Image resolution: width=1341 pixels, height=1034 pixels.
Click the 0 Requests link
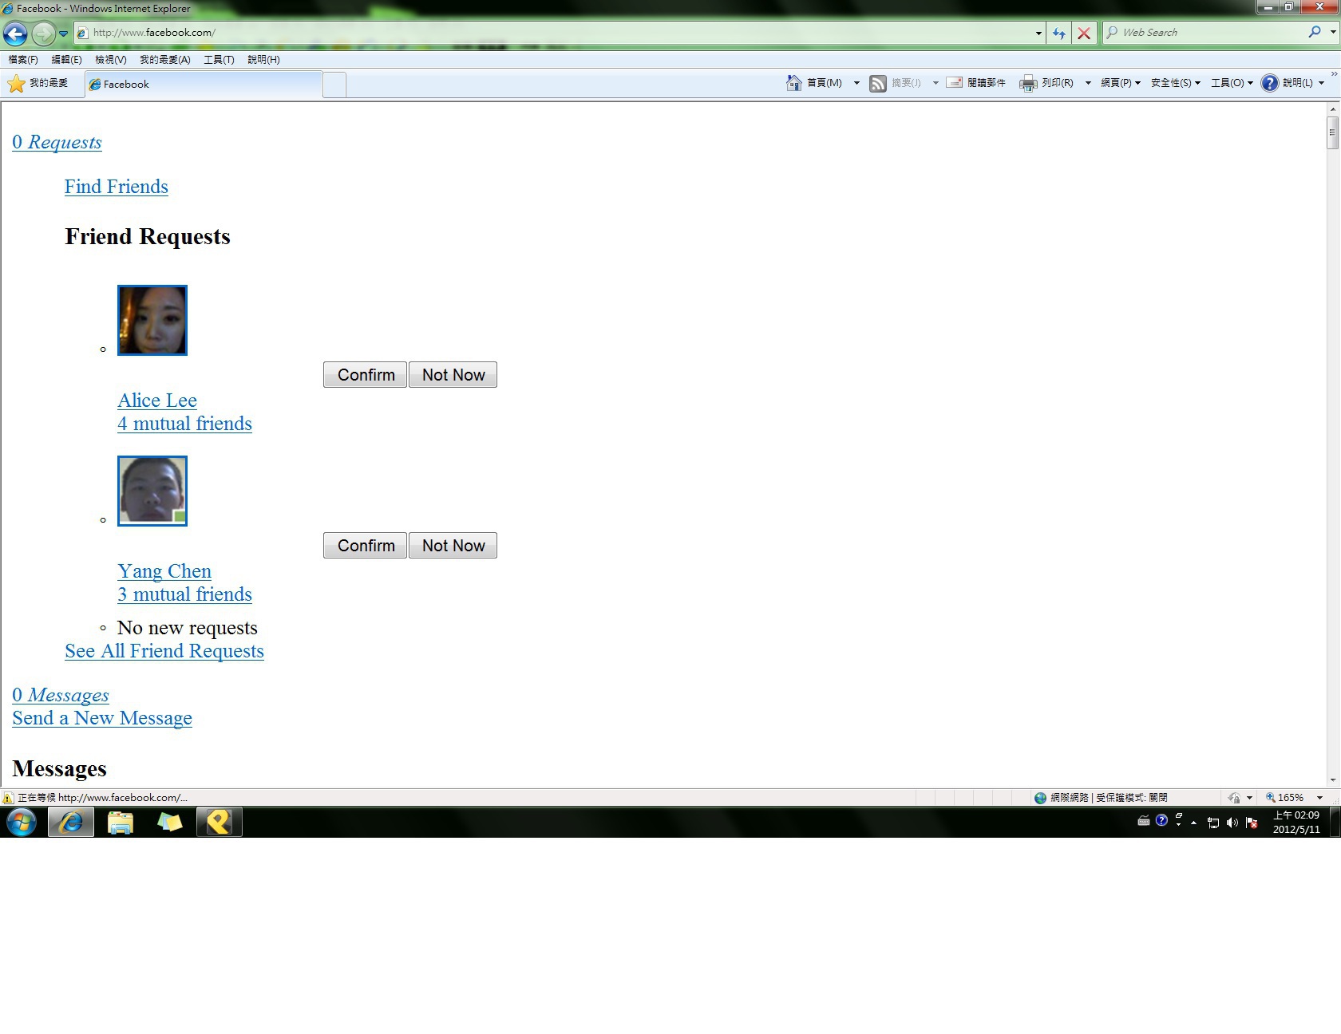(57, 142)
